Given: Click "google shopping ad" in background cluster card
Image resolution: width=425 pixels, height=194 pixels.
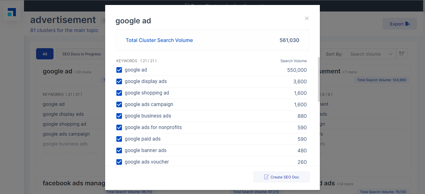Looking at the screenshot, I should coord(64,124).
